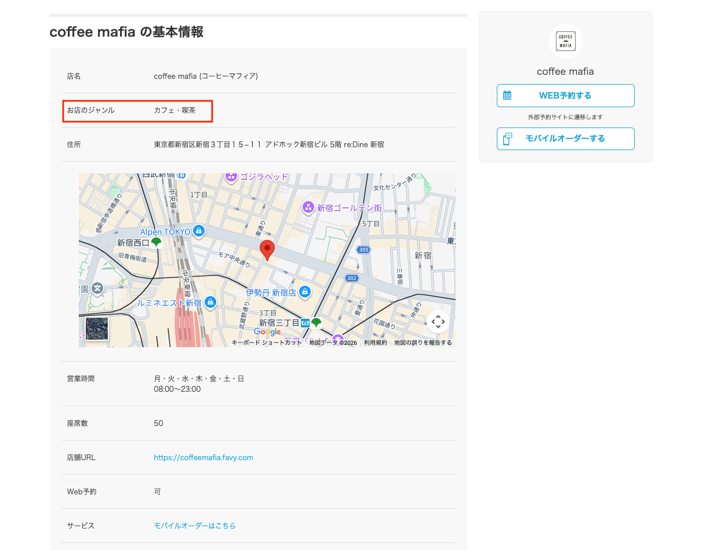Click the address text starting with 東京都新宿区
702x550 pixels.
tap(269, 144)
